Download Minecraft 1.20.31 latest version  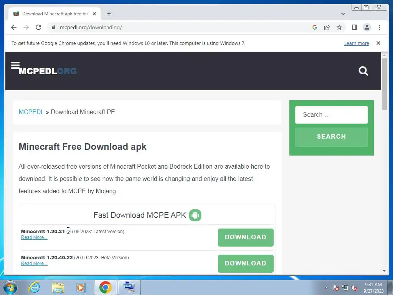tap(246, 237)
